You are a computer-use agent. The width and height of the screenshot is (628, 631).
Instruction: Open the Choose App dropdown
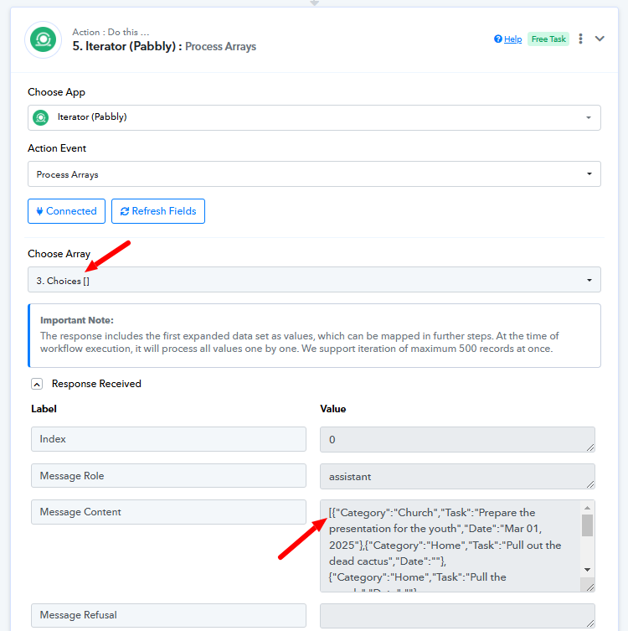point(314,117)
